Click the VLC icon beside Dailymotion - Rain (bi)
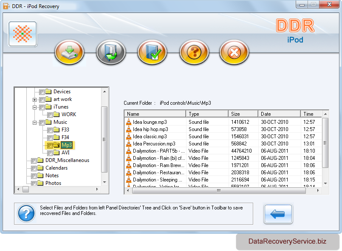Viewport: 342px width, 251px height. click(x=129, y=158)
